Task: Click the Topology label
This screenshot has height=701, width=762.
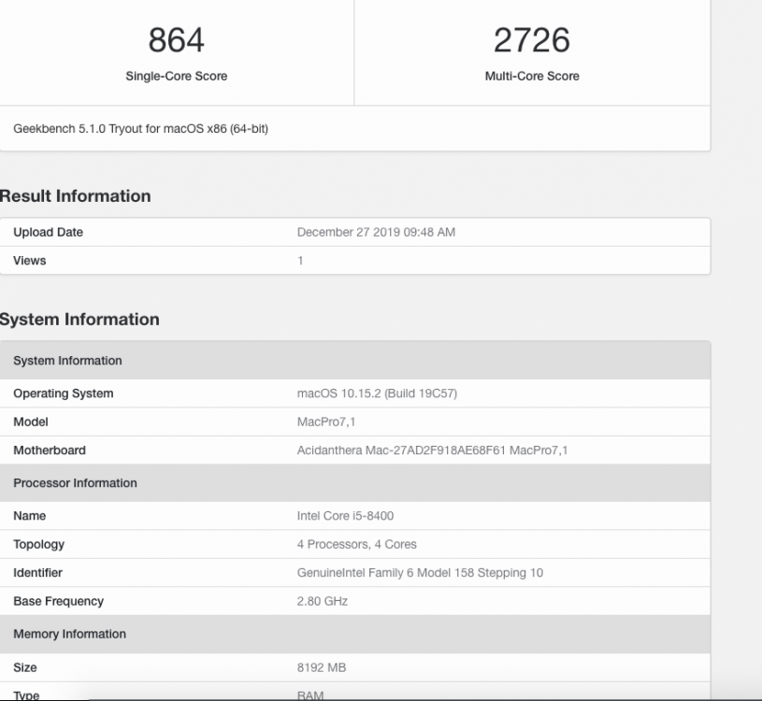Action: click(x=39, y=545)
